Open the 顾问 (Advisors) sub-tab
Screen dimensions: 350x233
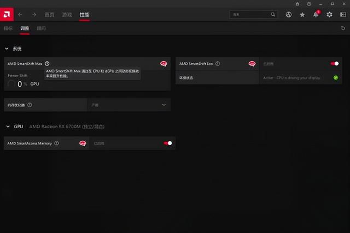click(x=41, y=28)
